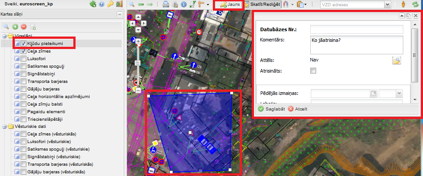Zoom out with map minus button
This screenshot has width=423, height=176.
pyautogui.click(x=138, y=91)
